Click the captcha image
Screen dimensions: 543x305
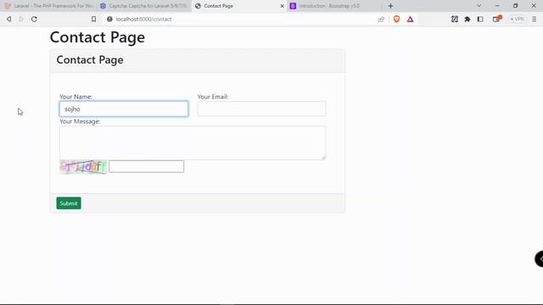(83, 167)
